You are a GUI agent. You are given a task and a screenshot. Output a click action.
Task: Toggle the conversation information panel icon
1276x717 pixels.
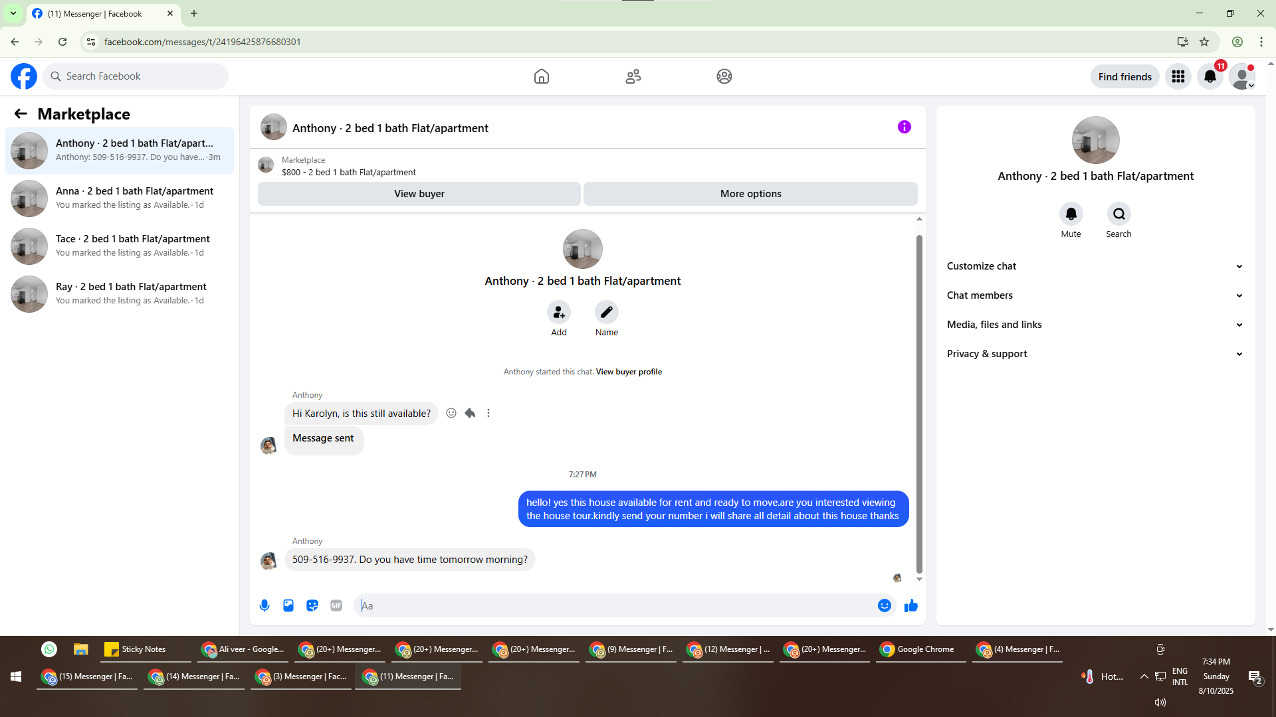(904, 127)
